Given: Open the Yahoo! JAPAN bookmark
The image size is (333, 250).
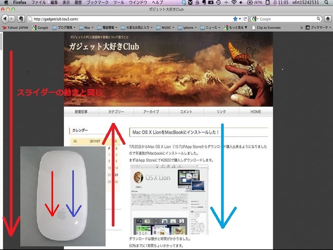Looking at the screenshot, I should [15, 28].
